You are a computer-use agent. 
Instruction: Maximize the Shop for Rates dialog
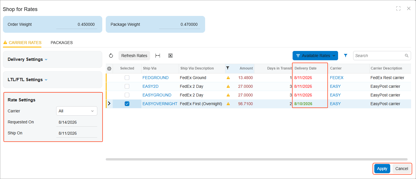click(x=398, y=9)
